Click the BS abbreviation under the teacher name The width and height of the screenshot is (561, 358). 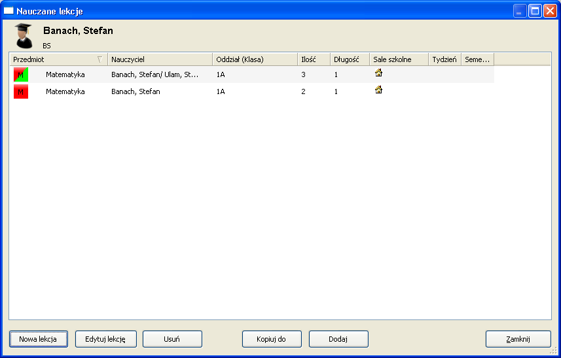coord(46,46)
